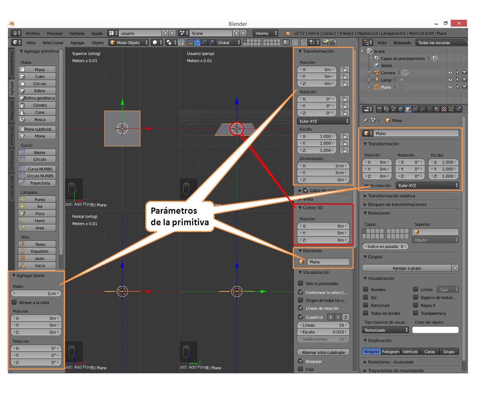Select the translate manipulator arrow icon
The height and width of the screenshot is (408, 477).
197,42
